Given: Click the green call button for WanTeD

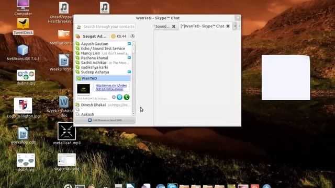Looking at the screenshot, I should (127, 97).
